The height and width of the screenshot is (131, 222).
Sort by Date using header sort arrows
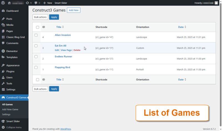tap(185, 27)
